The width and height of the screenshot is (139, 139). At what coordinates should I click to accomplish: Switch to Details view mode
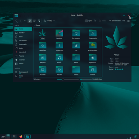tap(39, 21)
